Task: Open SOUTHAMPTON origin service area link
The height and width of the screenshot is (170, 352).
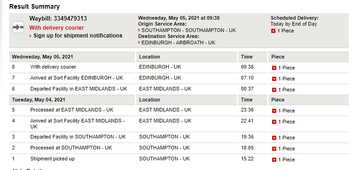Action: click(189, 30)
